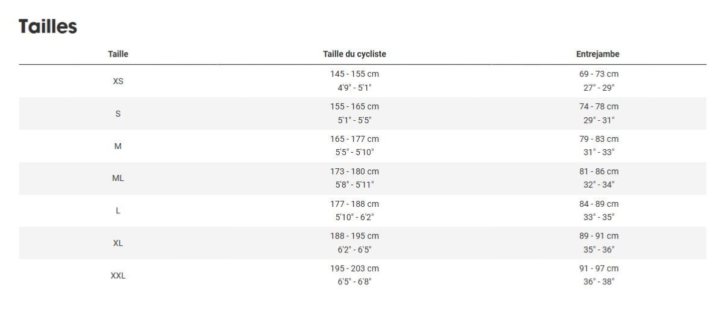Click the 195 - 203 cm height cell

tap(354, 269)
